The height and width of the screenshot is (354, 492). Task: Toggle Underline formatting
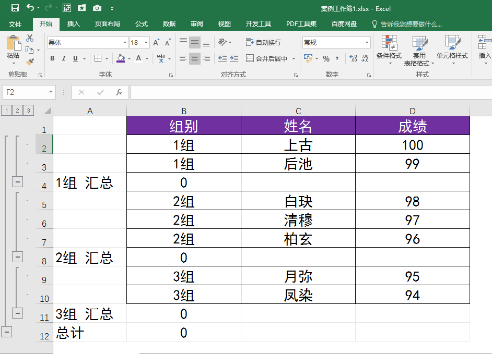(x=75, y=58)
